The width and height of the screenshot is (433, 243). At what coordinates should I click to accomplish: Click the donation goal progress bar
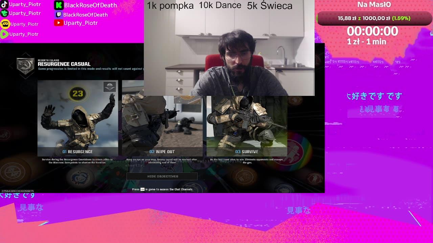[374, 18]
